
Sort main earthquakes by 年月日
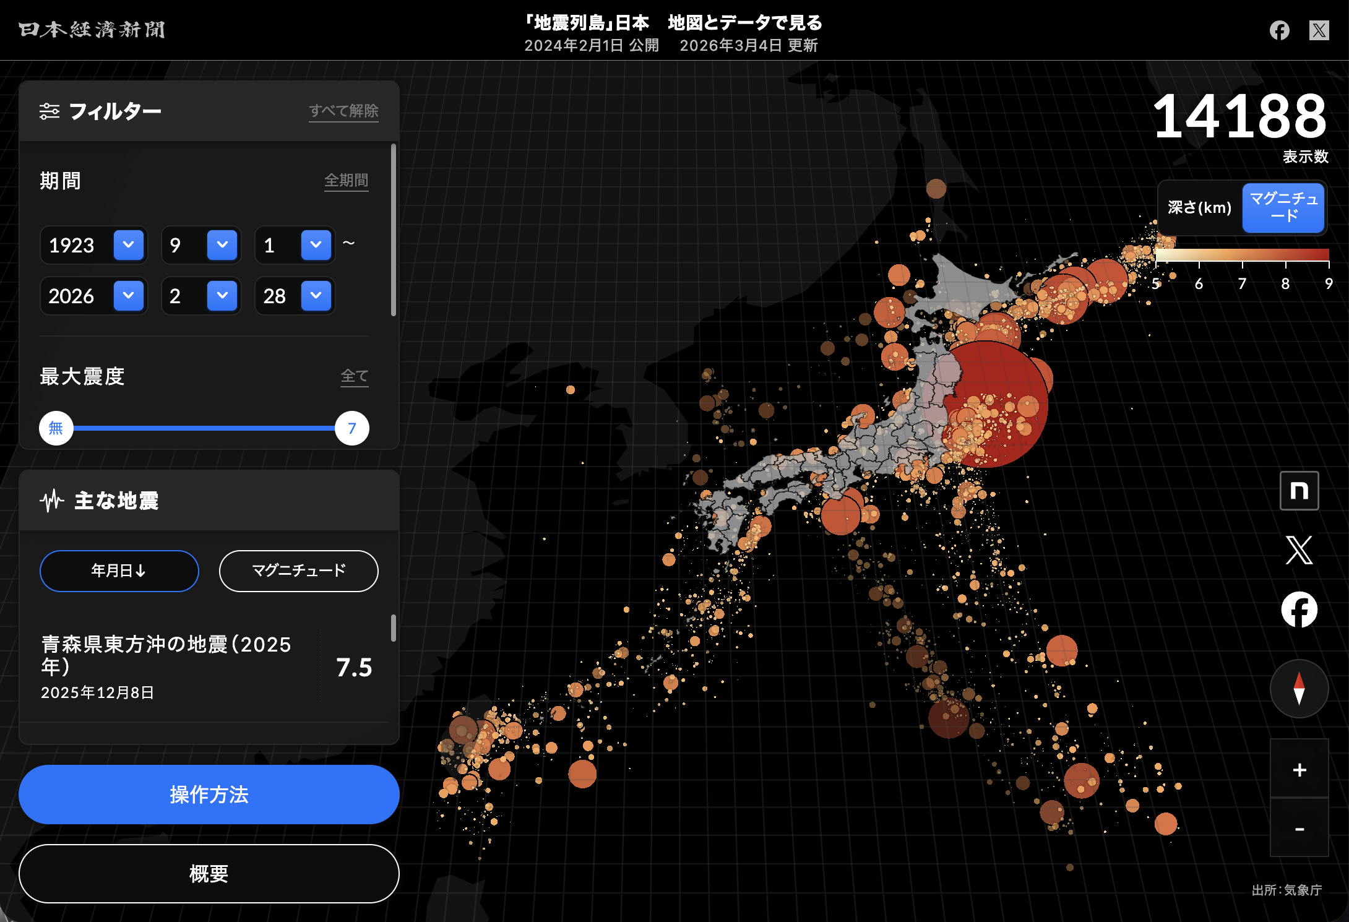pos(119,571)
